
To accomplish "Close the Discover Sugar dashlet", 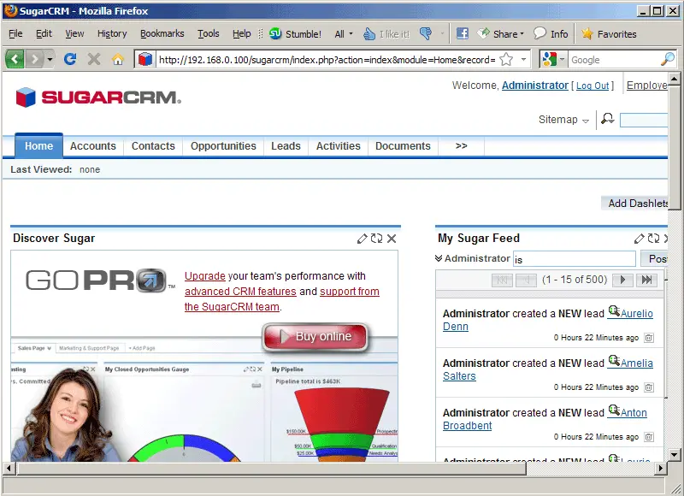I will (392, 239).
